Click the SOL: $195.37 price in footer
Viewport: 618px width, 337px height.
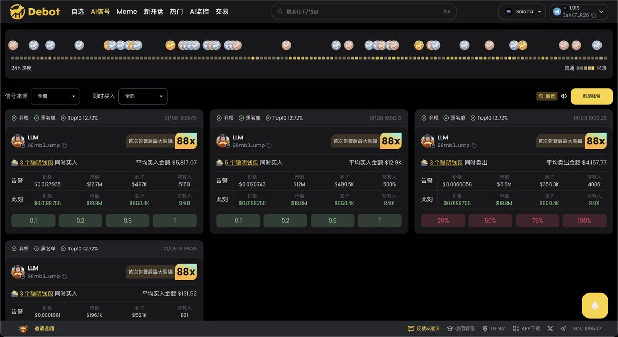[587, 329]
